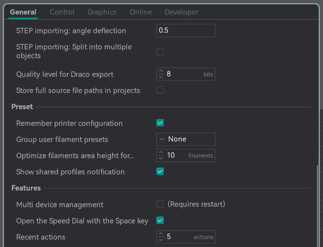Click the STEP angle deflection input field
This screenshot has height=247, width=323.
[x=186, y=31]
